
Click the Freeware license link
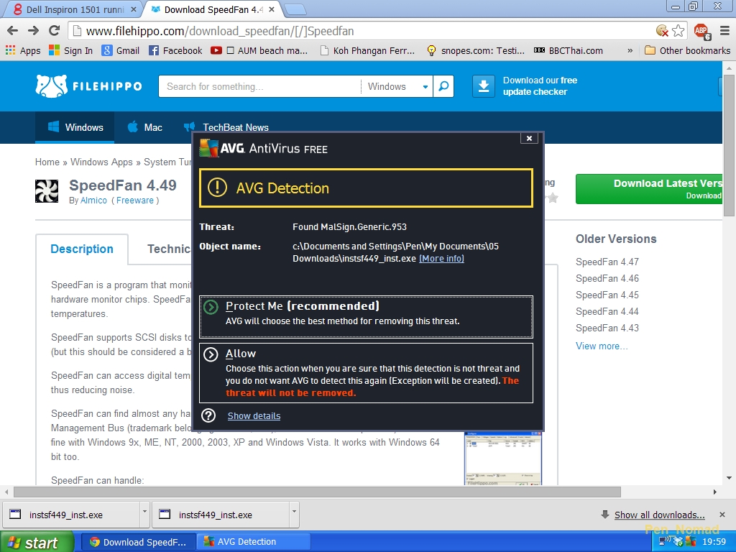click(x=134, y=201)
